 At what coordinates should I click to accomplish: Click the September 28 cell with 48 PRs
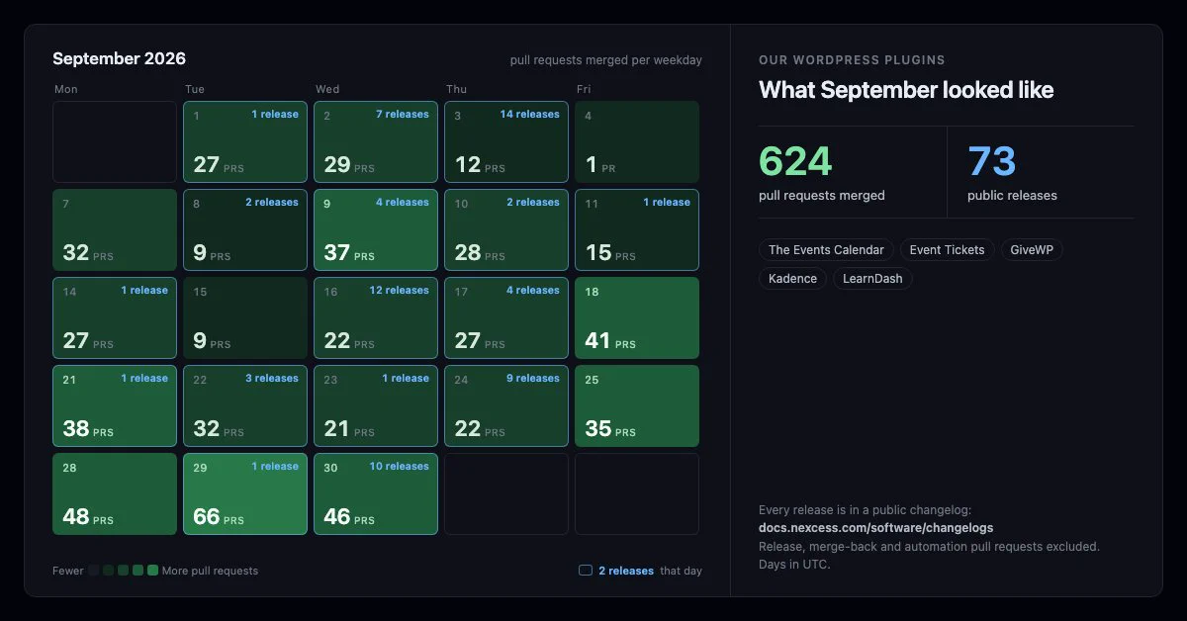point(115,494)
